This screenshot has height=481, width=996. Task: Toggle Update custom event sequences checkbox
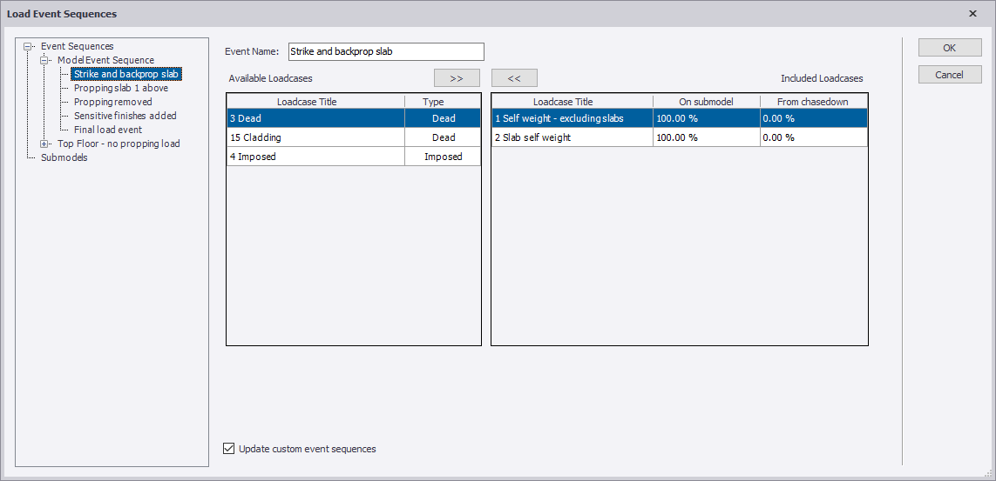(x=229, y=449)
